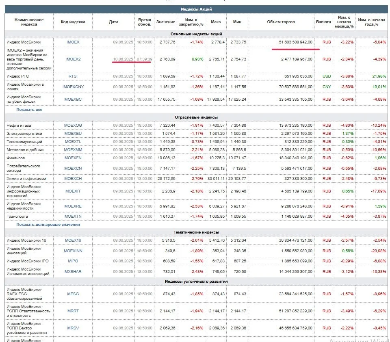Click 'Индексы устойчивого развития' section heading
The height and width of the screenshot is (342, 390).
pyautogui.click(x=196, y=281)
